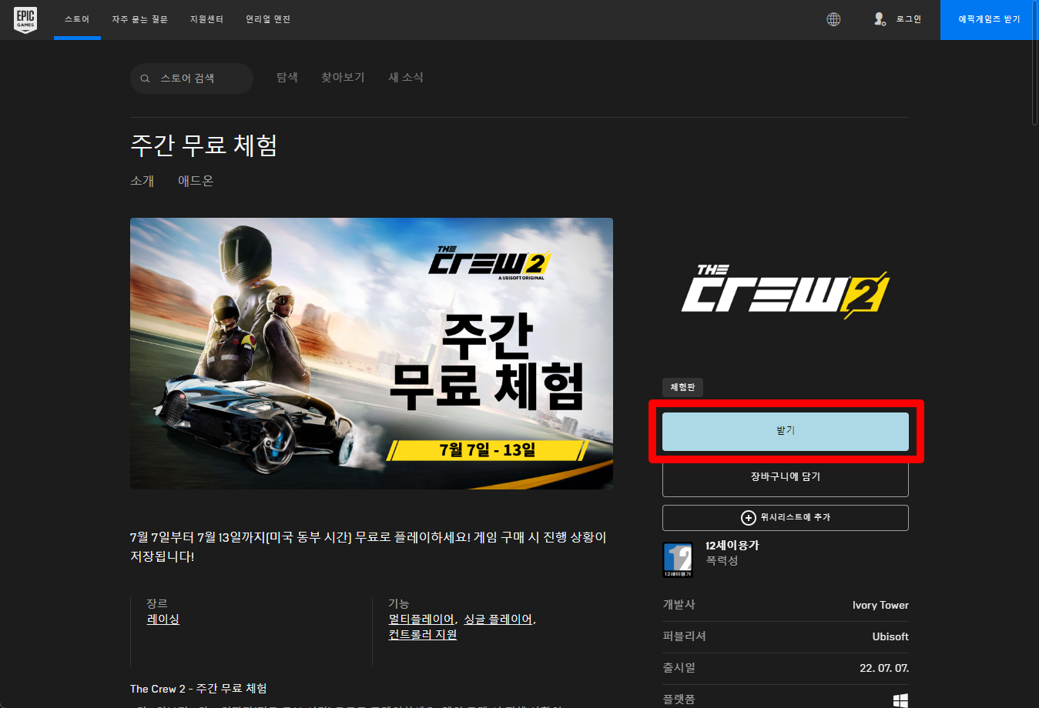Click the plus icon on 위시리스트에 추가
Image resolution: width=1039 pixels, height=708 pixels.
pos(748,518)
